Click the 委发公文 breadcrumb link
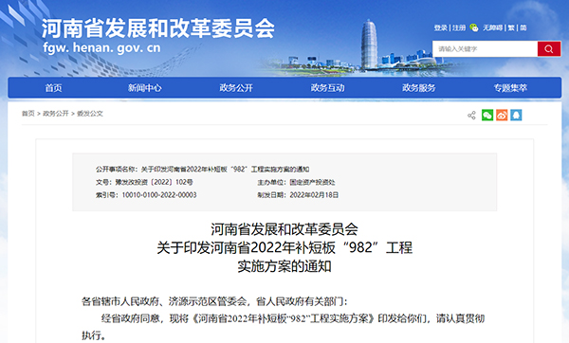The height and width of the screenshot is (343, 569). [90, 114]
